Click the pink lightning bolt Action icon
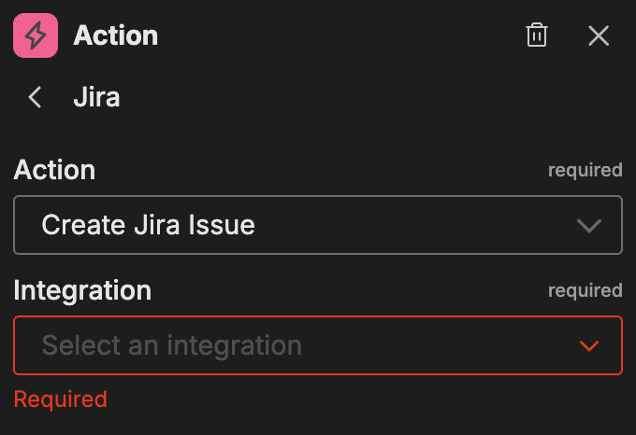The width and height of the screenshot is (636, 435). tap(36, 36)
